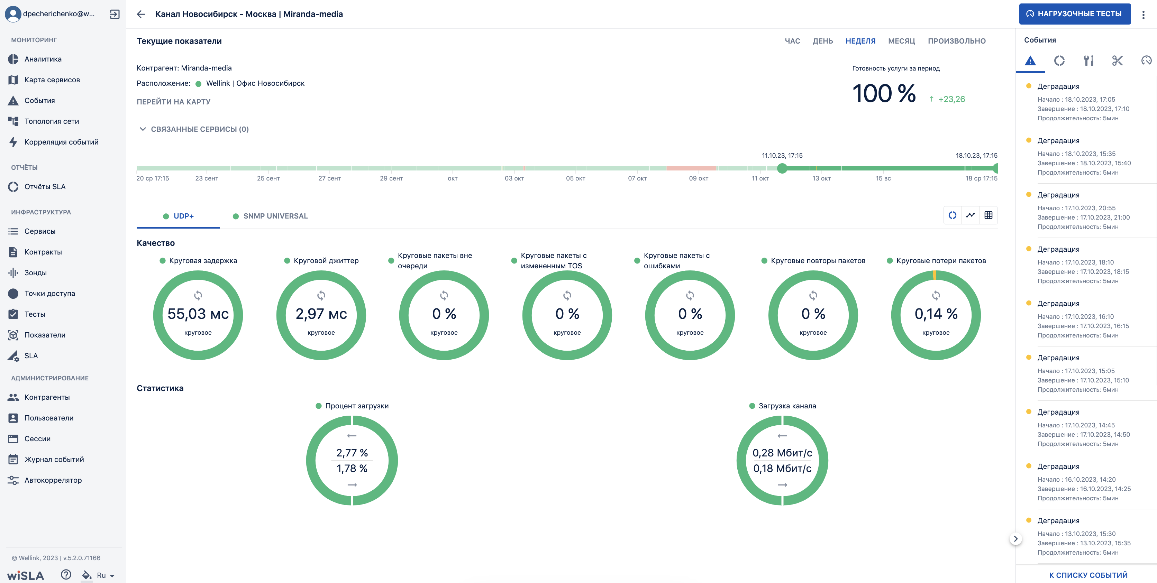Click the timeline range start handle

(782, 168)
